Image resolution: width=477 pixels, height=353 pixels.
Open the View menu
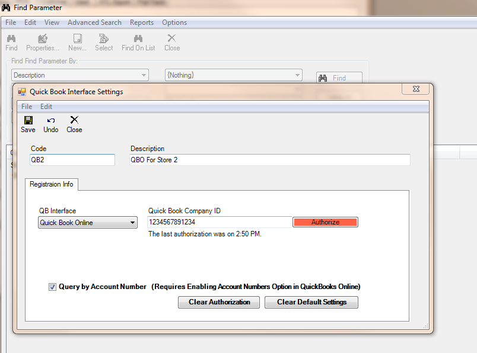(x=52, y=23)
